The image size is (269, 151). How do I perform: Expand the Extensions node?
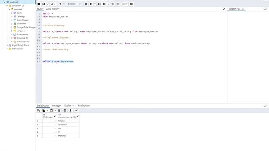tap(12, 23)
